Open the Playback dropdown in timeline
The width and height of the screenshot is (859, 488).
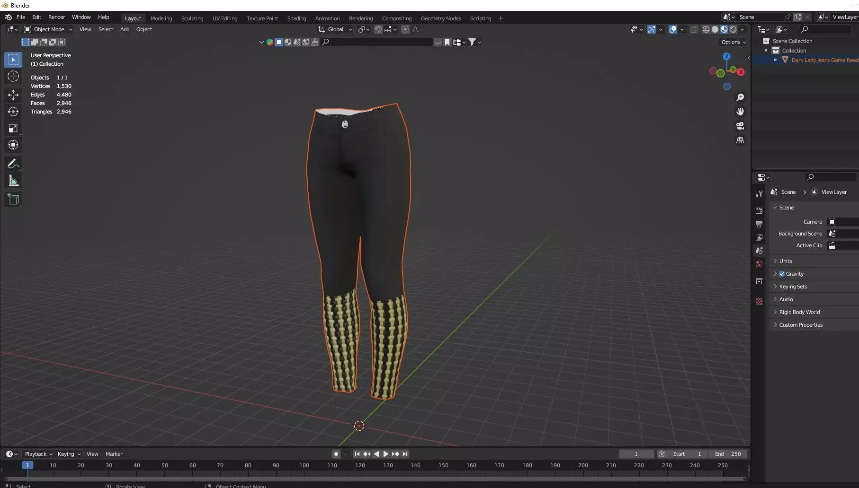point(38,454)
